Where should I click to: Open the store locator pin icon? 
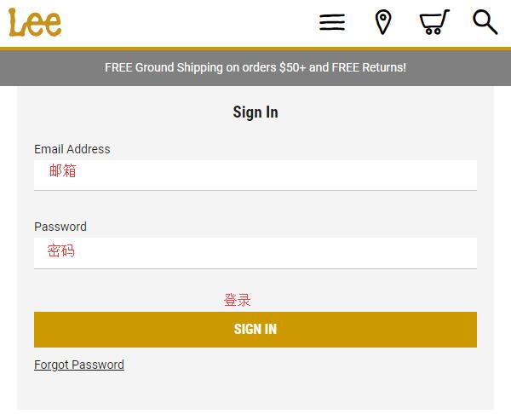383,22
